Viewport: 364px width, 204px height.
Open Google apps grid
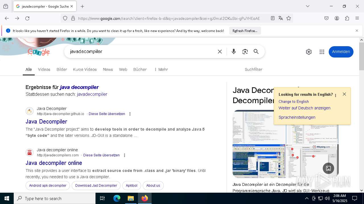pyautogui.click(x=322, y=52)
